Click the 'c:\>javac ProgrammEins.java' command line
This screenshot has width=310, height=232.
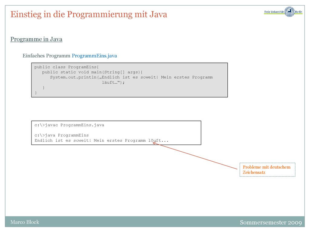click(69, 125)
